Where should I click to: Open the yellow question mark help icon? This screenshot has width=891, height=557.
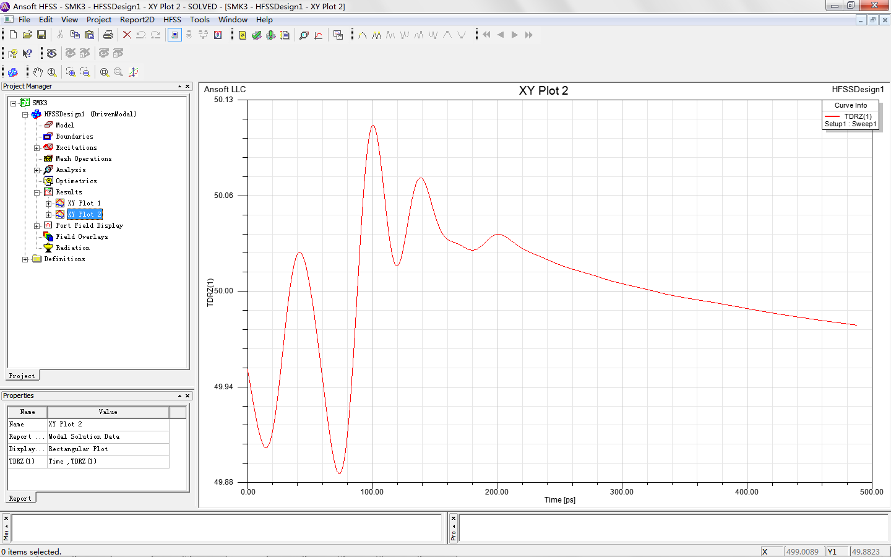[x=13, y=54]
